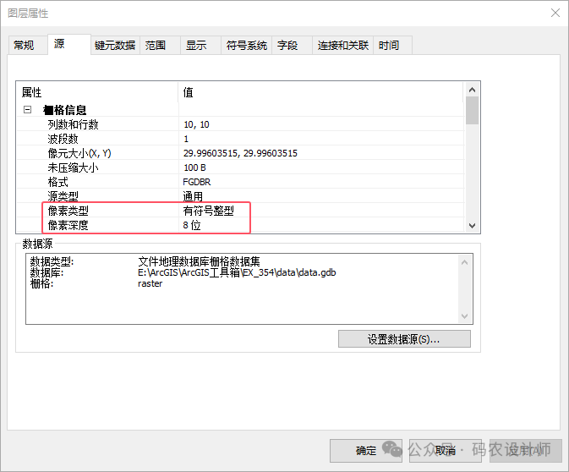Click property table scrollbar up arrow
This screenshot has height=472, width=569.
click(472, 90)
